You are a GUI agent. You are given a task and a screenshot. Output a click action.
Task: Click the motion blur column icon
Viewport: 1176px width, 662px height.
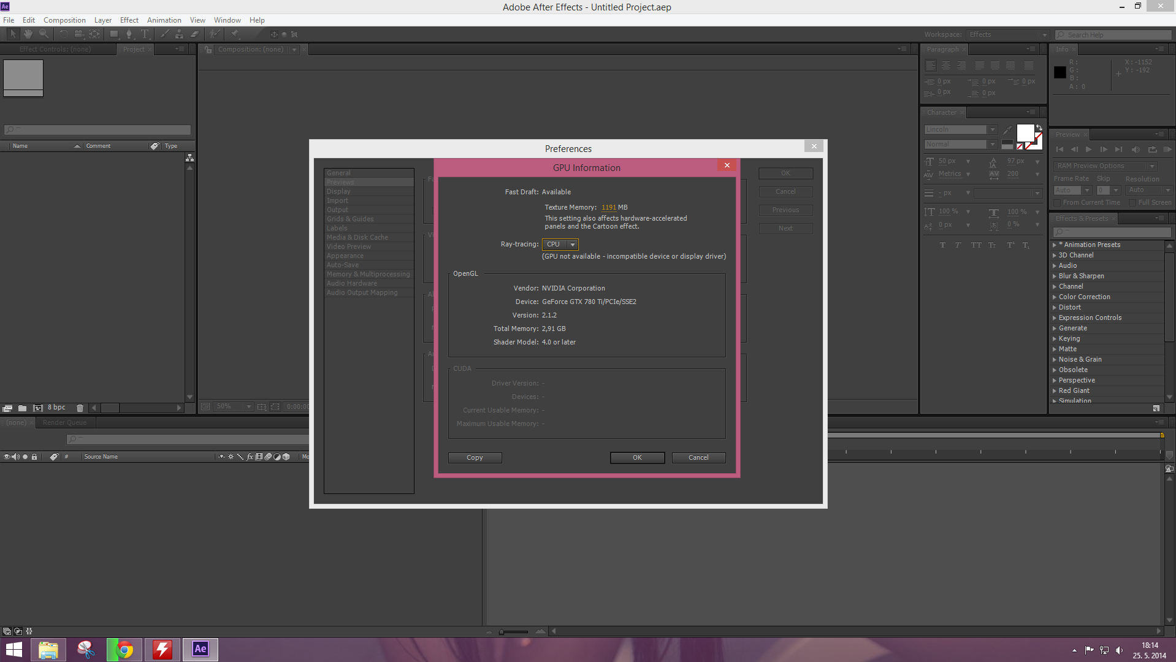[268, 457]
